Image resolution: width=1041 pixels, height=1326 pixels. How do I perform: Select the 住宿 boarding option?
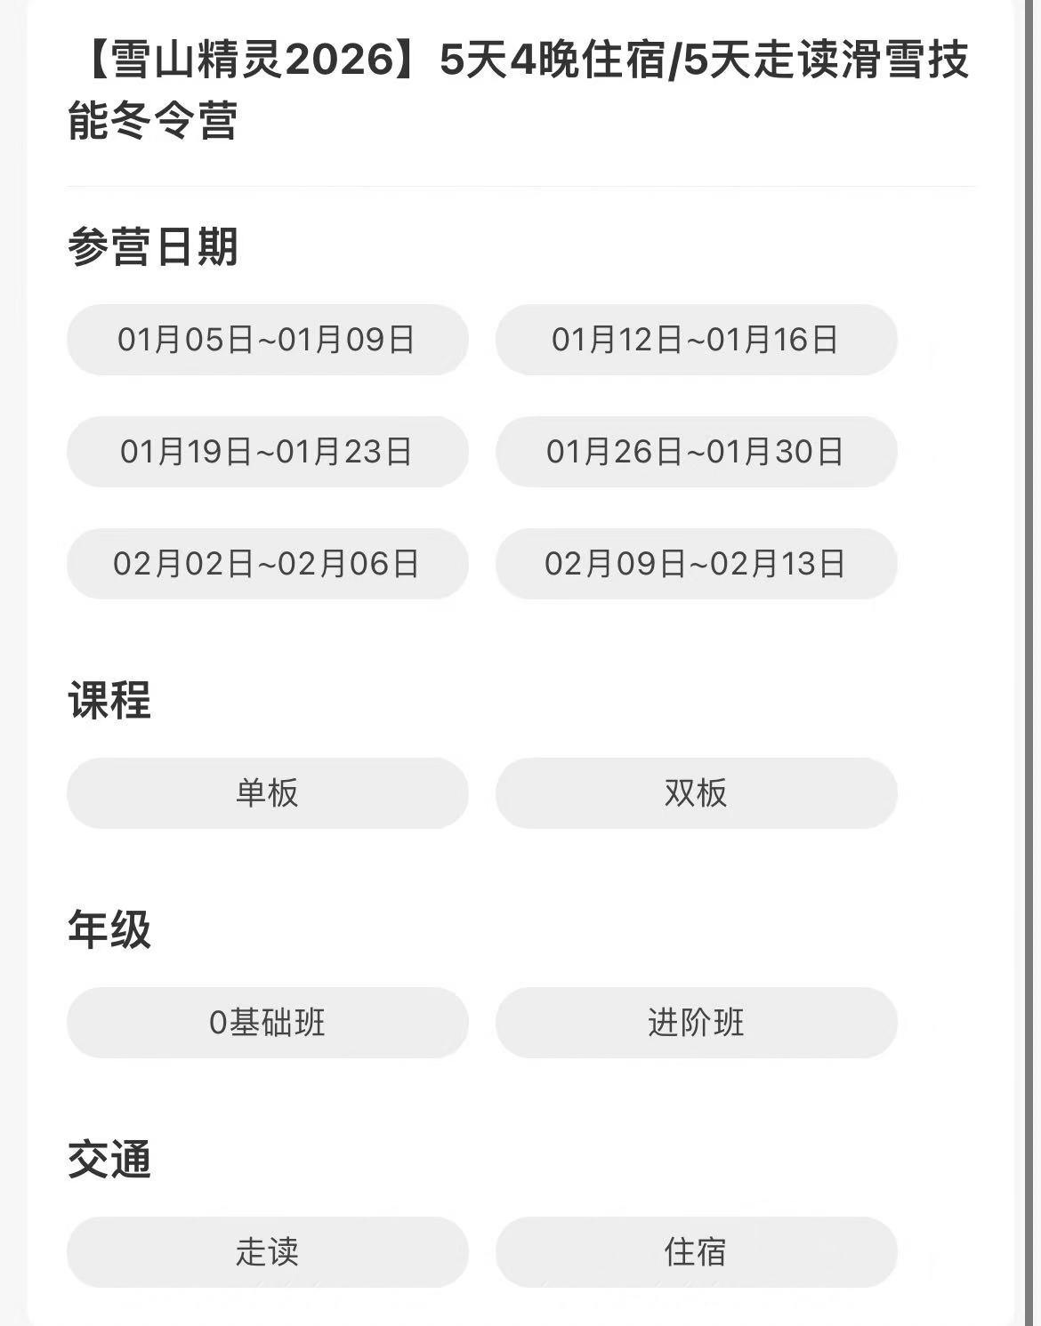click(696, 1252)
